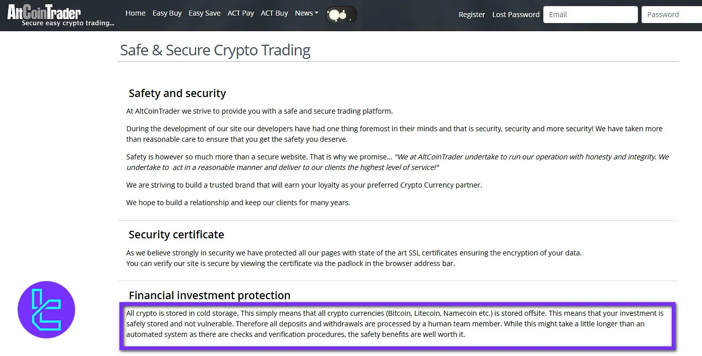
Task: Click the purple TC badge icon
Action: [x=46, y=310]
